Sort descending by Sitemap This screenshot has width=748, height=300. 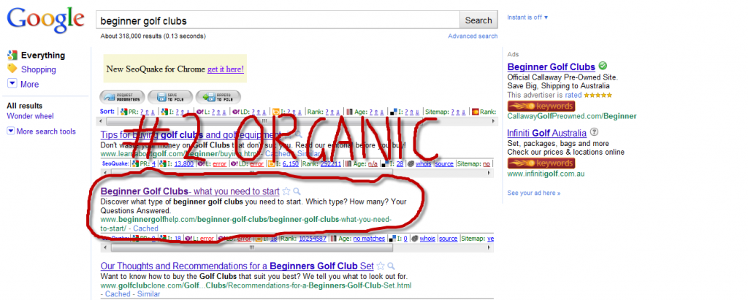point(464,112)
